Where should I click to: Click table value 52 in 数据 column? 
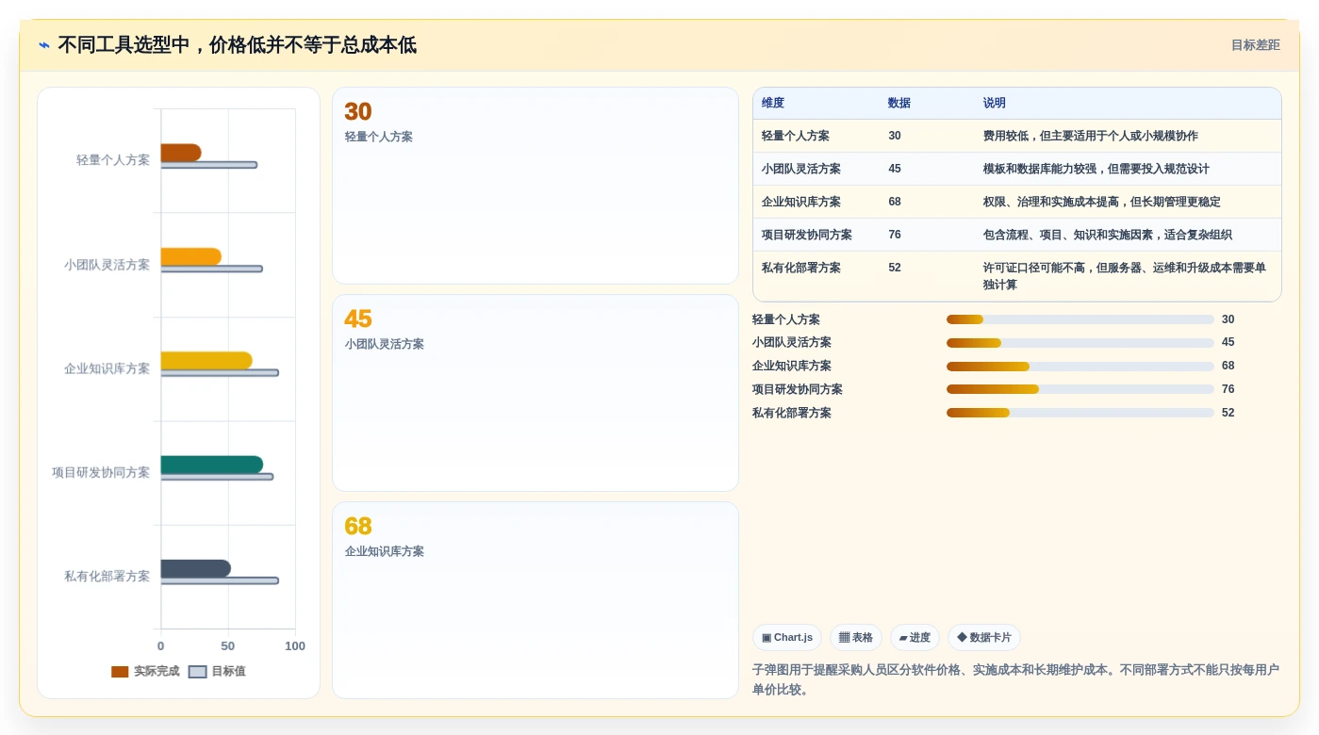[895, 269]
